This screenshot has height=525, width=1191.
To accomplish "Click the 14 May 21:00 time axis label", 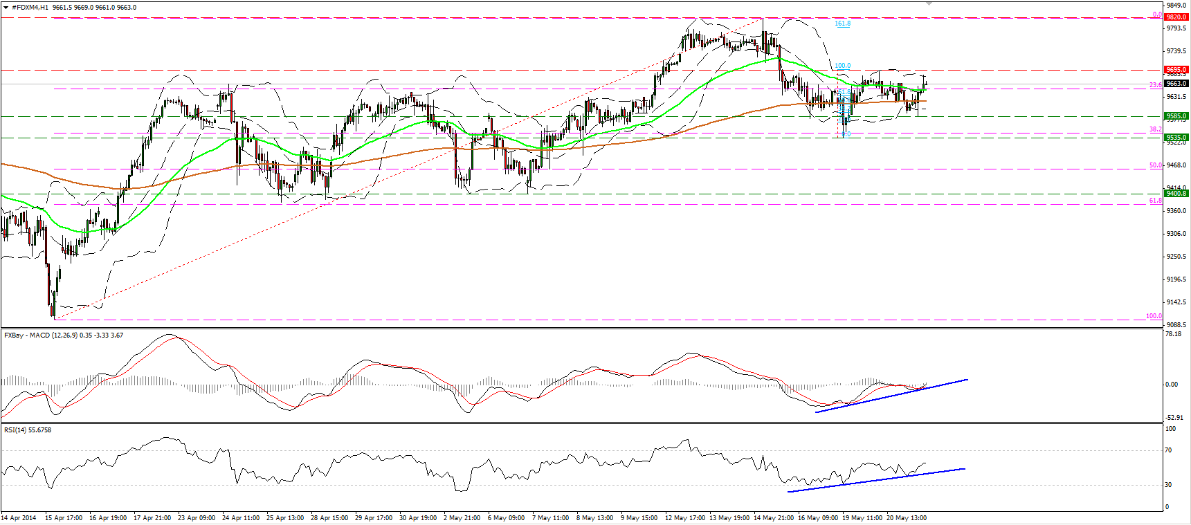I will [774, 517].
